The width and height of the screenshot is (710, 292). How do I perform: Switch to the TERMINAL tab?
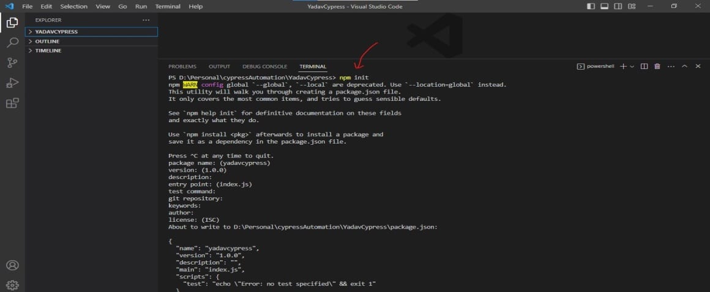313,67
